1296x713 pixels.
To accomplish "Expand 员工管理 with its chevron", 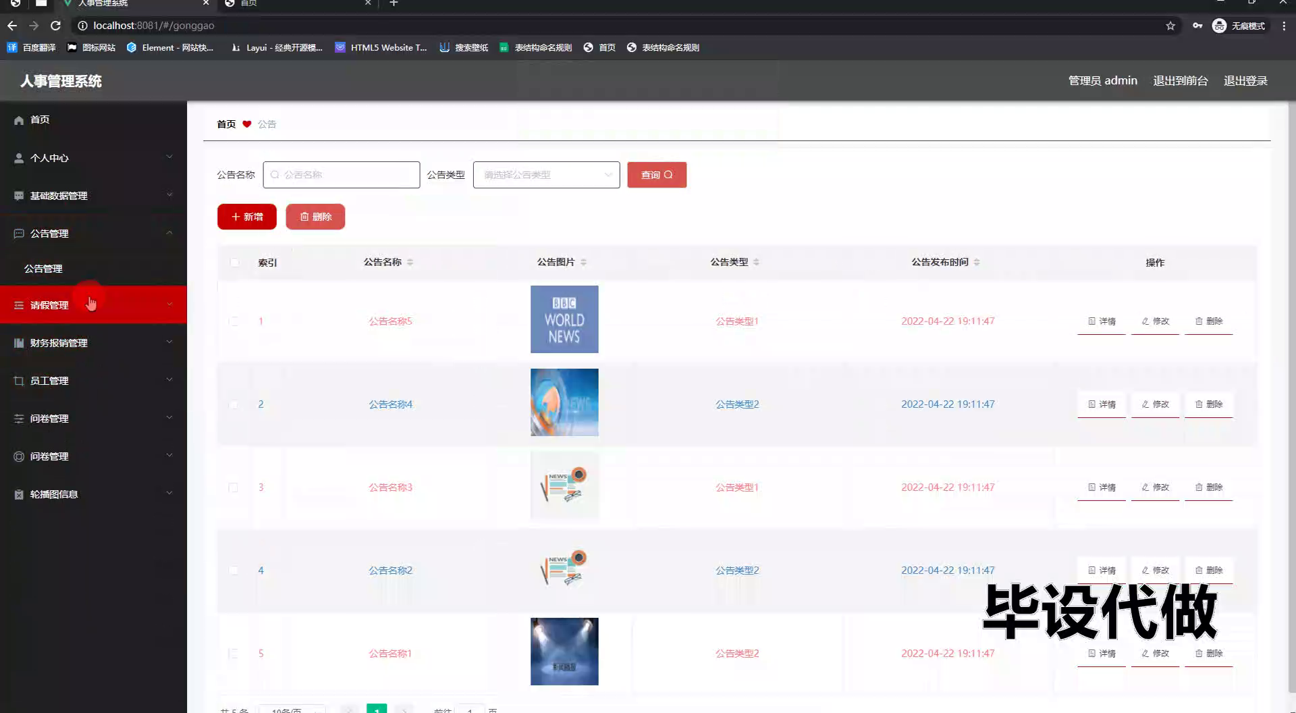I will coord(169,380).
